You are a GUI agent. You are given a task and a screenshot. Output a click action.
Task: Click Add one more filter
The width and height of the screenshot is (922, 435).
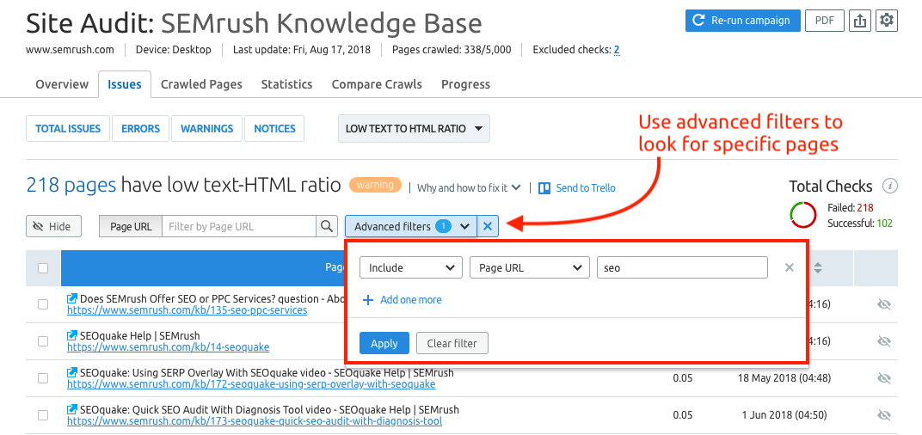pyautogui.click(x=402, y=300)
